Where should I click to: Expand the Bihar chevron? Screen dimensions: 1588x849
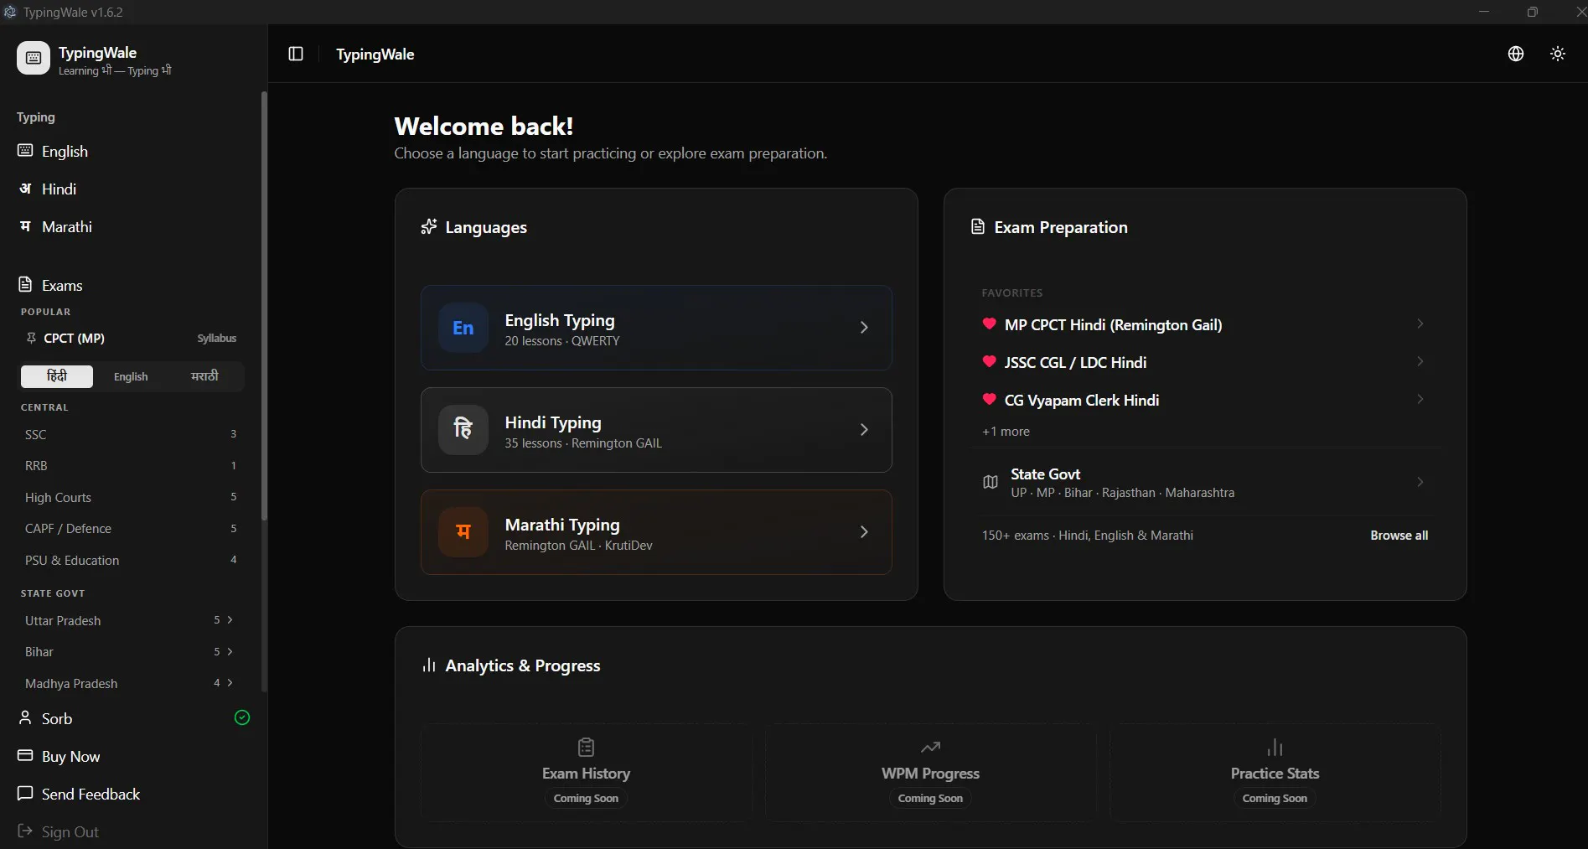coord(230,651)
